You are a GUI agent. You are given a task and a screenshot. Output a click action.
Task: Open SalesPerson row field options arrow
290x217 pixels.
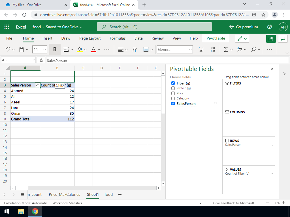pos(272,145)
